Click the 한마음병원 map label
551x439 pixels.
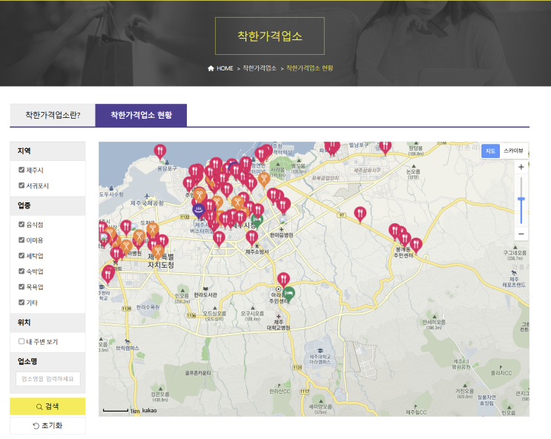[x=281, y=235]
